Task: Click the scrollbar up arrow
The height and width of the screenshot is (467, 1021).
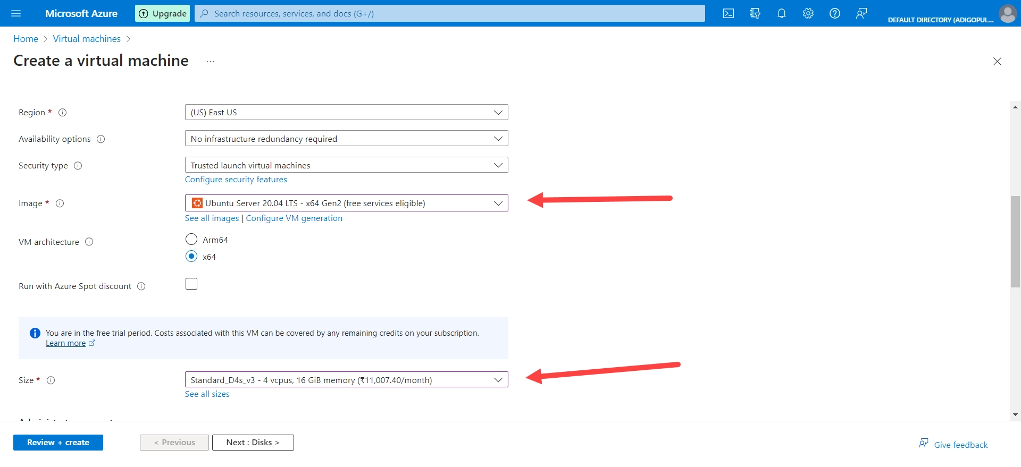Action: (x=1015, y=107)
